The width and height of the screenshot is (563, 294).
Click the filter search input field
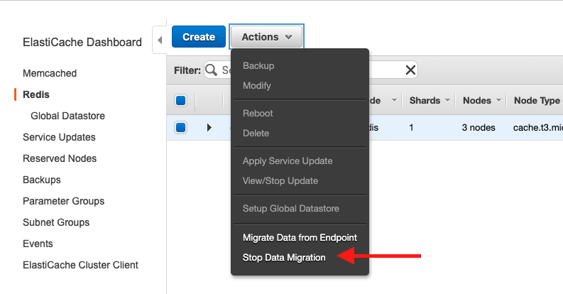click(310, 70)
